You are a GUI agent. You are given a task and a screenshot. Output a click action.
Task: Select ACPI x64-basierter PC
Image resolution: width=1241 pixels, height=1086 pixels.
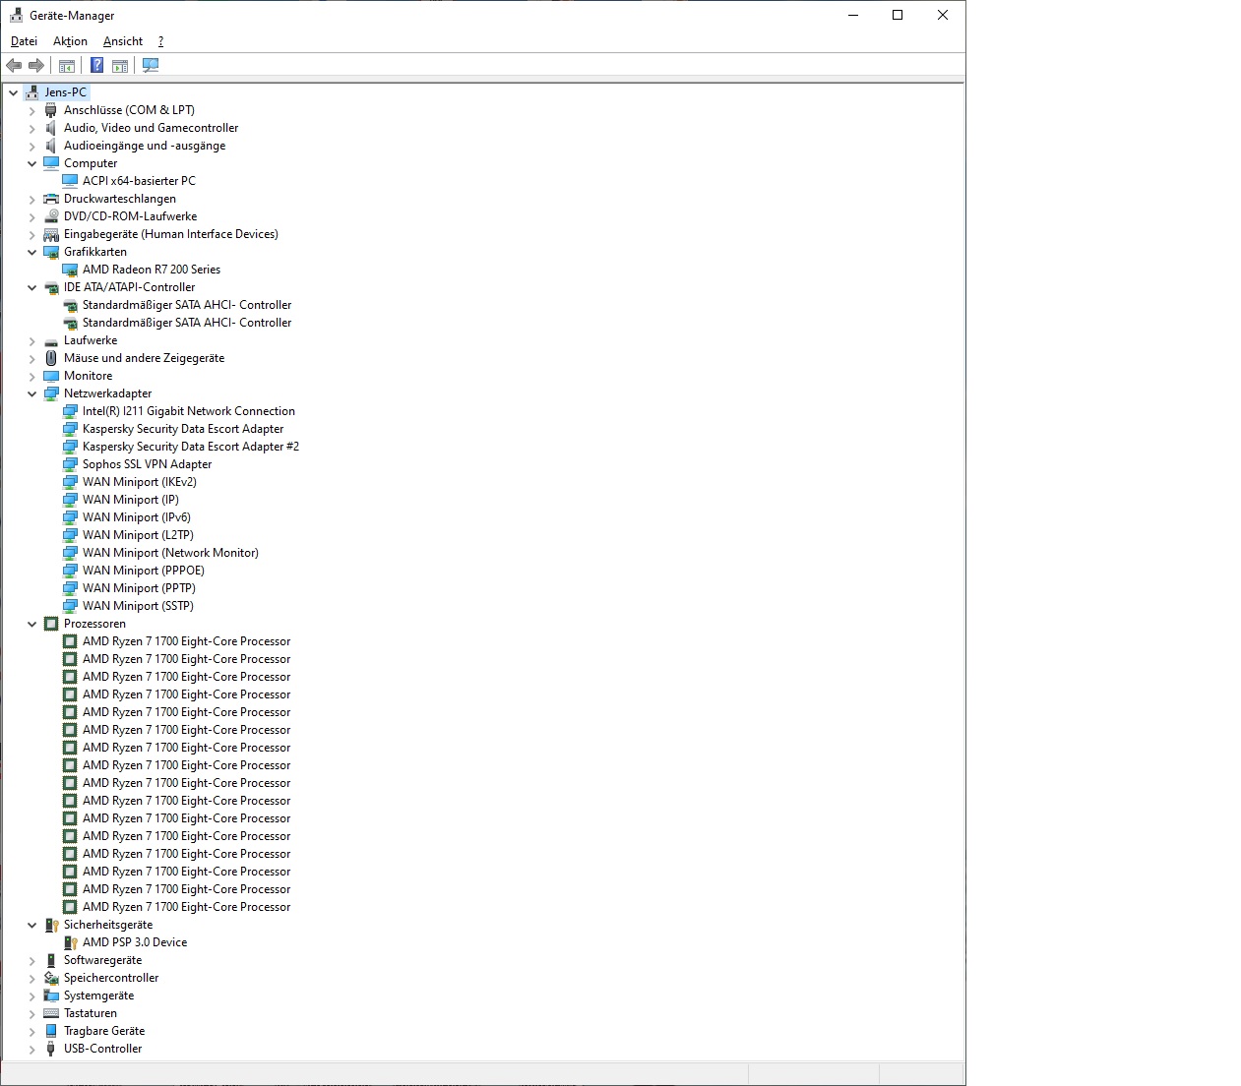(x=139, y=181)
